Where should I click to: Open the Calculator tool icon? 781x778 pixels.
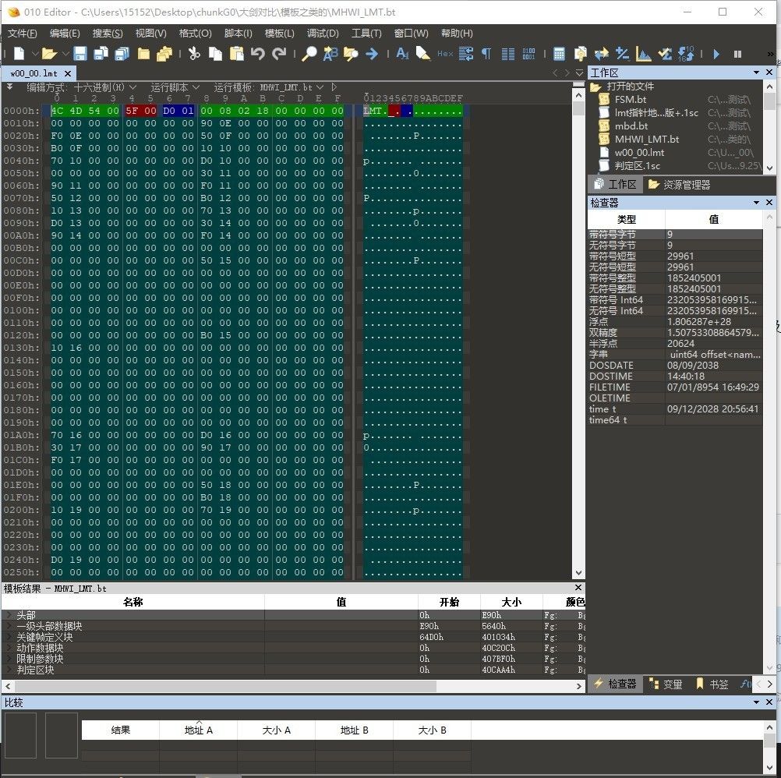[559, 54]
